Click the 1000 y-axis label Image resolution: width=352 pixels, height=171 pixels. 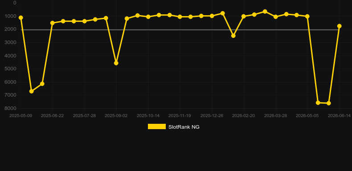(x=11, y=16)
